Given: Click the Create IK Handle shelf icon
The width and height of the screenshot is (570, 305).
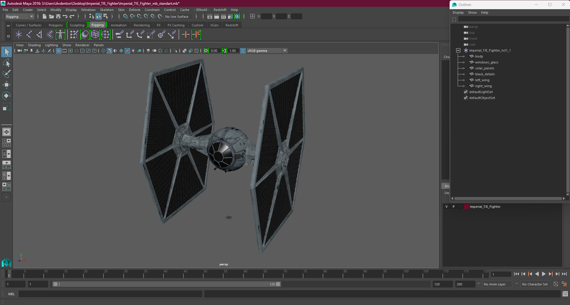Looking at the screenshot, I should tap(40, 35).
